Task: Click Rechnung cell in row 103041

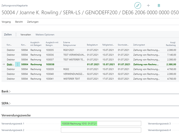Action: coord(36,79)
